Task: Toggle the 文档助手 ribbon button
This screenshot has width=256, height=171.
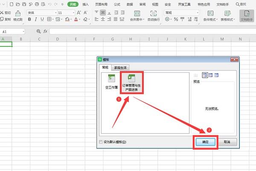Action: (x=247, y=16)
